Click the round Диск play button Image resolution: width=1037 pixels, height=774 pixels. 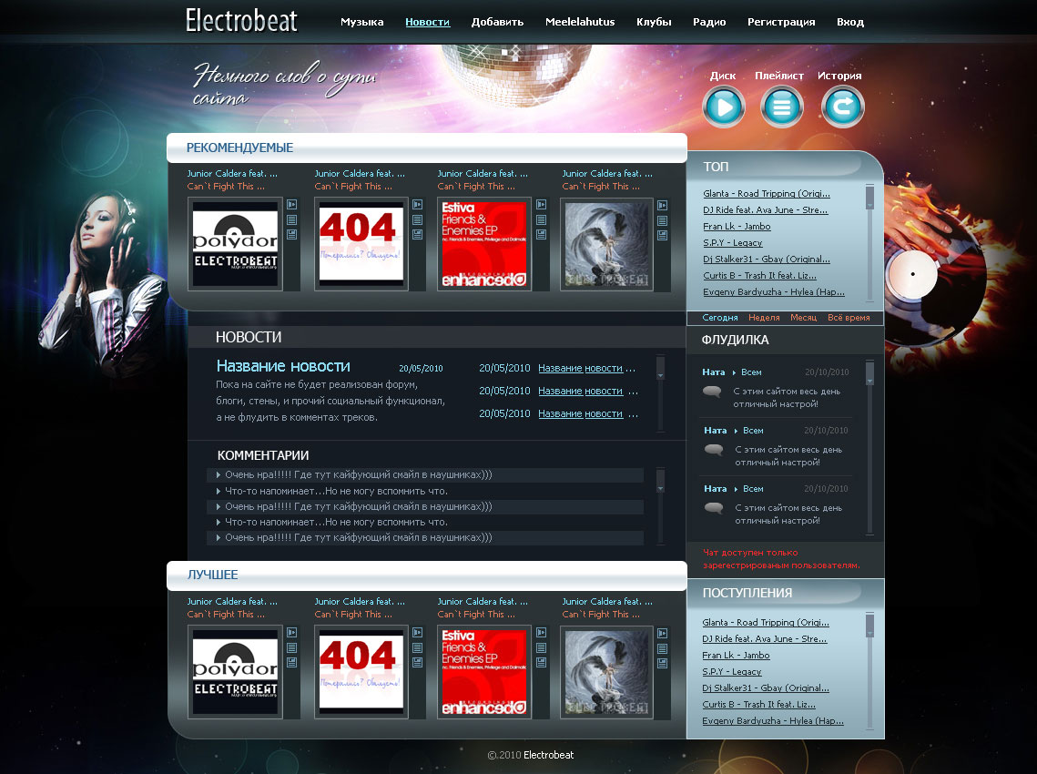pyautogui.click(x=724, y=107)
